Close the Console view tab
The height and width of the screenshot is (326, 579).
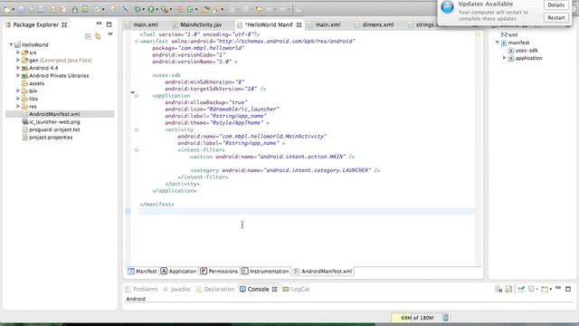coord(274,290)
